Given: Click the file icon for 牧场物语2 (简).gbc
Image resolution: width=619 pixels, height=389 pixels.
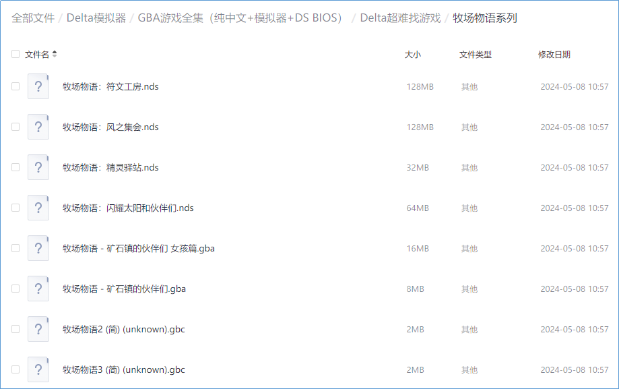Looking at the screenshot, I should (38, 329).
